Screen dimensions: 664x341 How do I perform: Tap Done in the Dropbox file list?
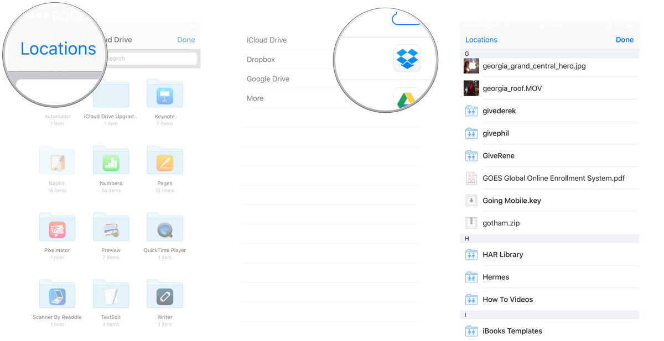coord(625,40)
